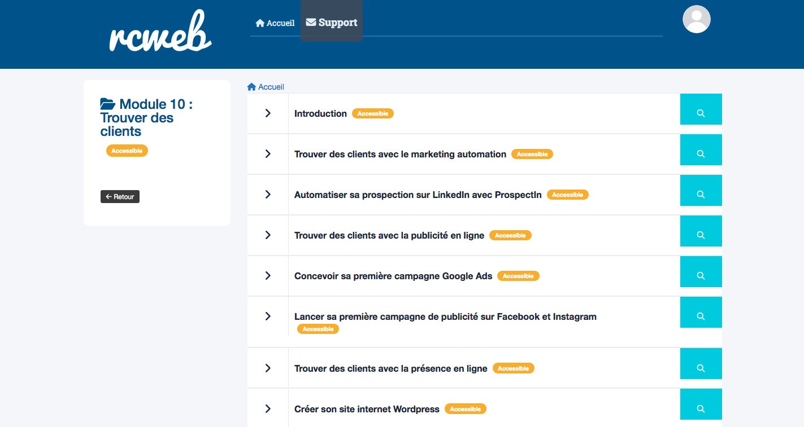Image resolution: width=804 pixels, height=427 pixels.
Task: Expand the publicité en ligne lesson chevron
Action: pyautogui.click(x=268, y=235)
